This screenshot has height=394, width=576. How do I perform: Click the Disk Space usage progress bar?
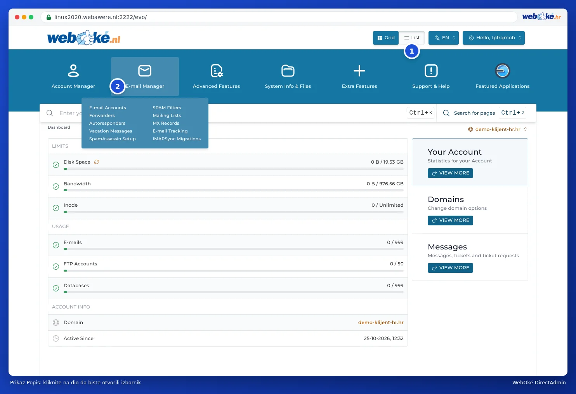pos(234,169)
